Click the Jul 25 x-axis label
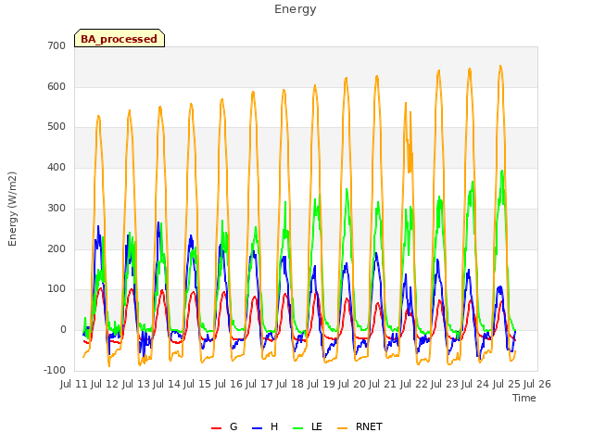Screen dimensions: 593x445 (x=507, y=385)
